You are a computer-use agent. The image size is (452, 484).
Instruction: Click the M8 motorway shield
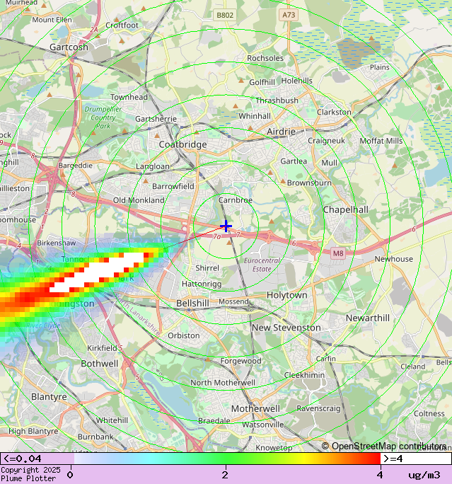(338, 253)
